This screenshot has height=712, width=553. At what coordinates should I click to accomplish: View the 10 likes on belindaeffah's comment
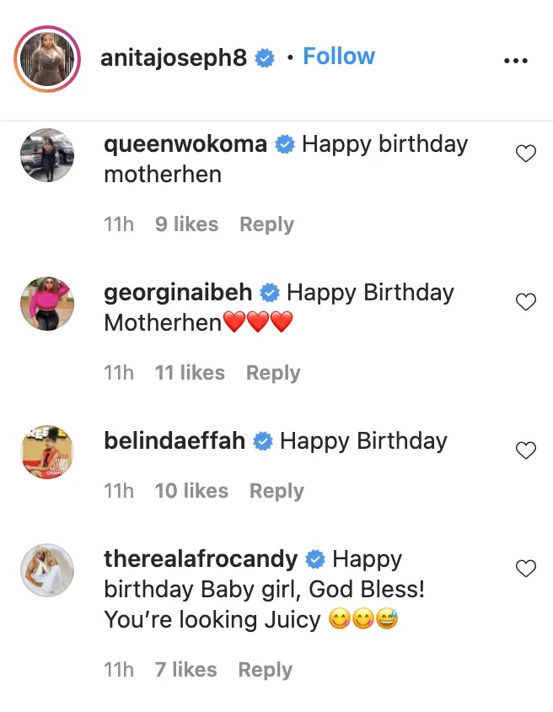[191, 491]
